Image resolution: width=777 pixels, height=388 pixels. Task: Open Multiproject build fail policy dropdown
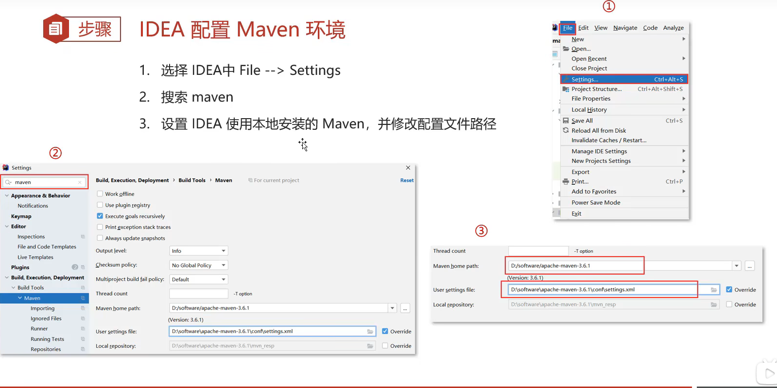[199, 280]
